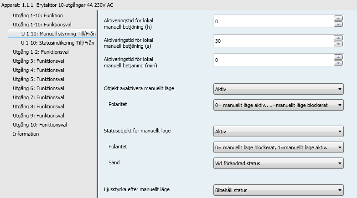Expand the Sänd dropdown

pyautogui.click(x=278, y=163)
